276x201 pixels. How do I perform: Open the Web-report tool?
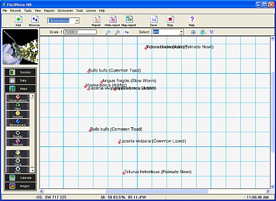click(x=113, y=19)
